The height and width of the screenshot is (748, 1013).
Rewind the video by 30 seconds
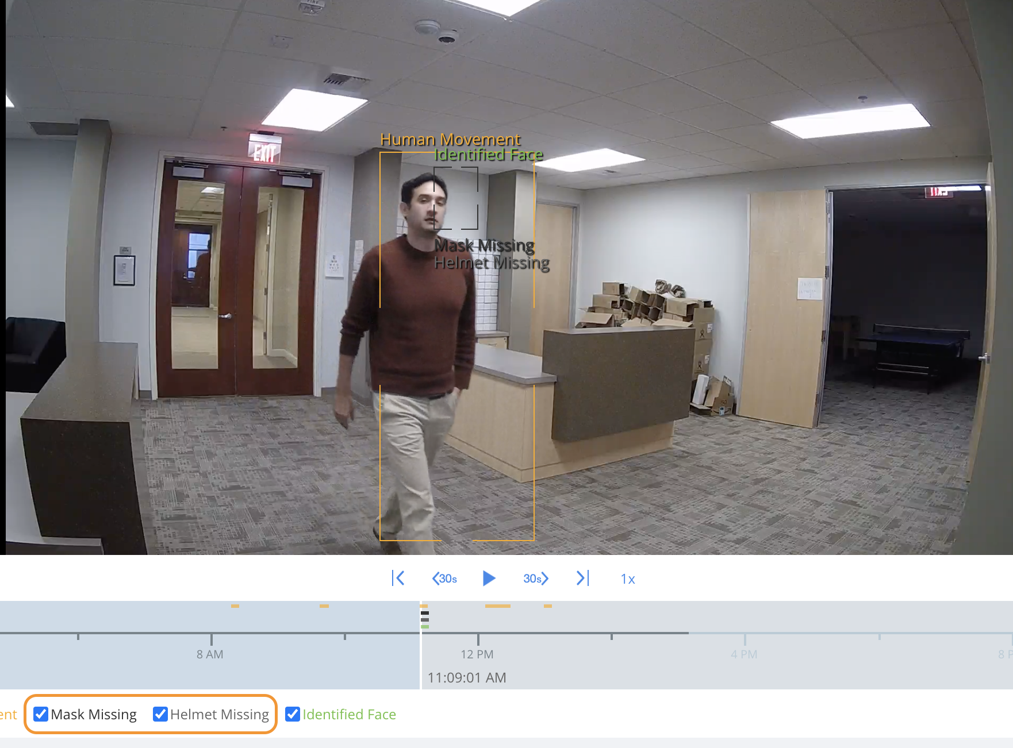(444, 579)
